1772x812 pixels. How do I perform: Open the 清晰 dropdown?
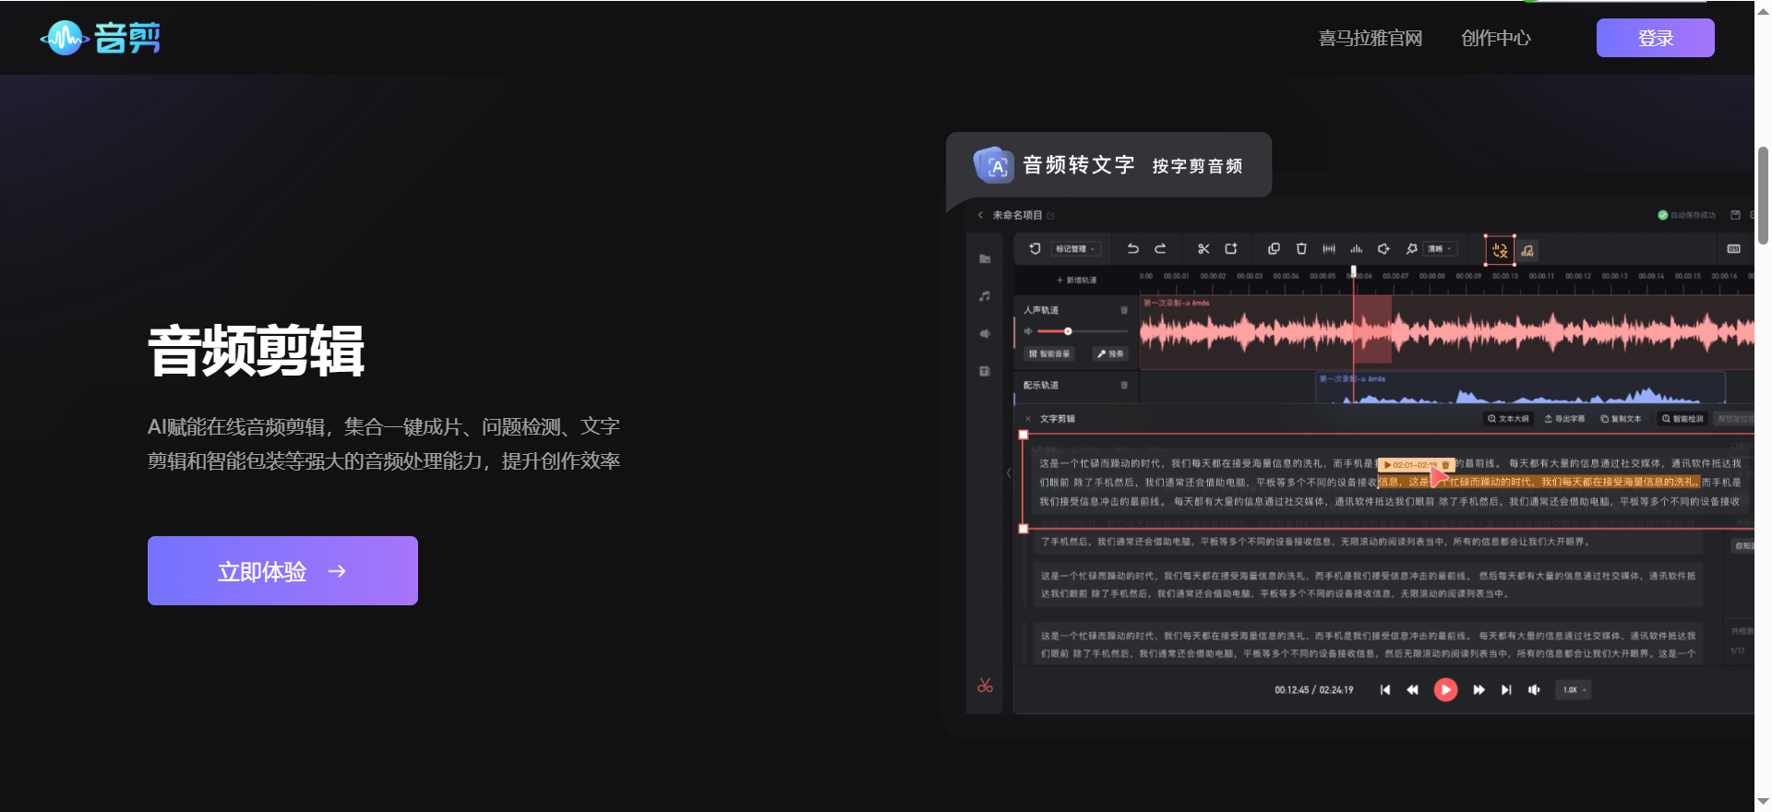tap(1440, 249)
